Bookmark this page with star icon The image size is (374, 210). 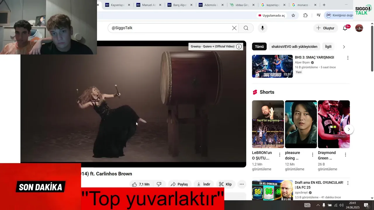293,15
